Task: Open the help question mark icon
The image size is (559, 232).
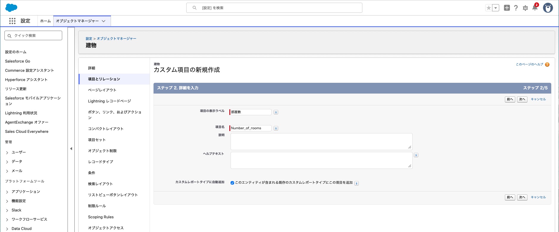Action: 516,8
